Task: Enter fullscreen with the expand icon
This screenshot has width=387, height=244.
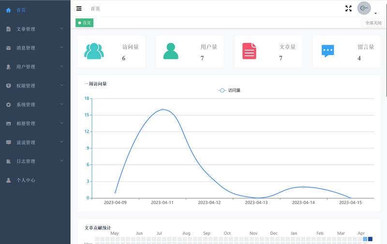Action: click(348, 9)
